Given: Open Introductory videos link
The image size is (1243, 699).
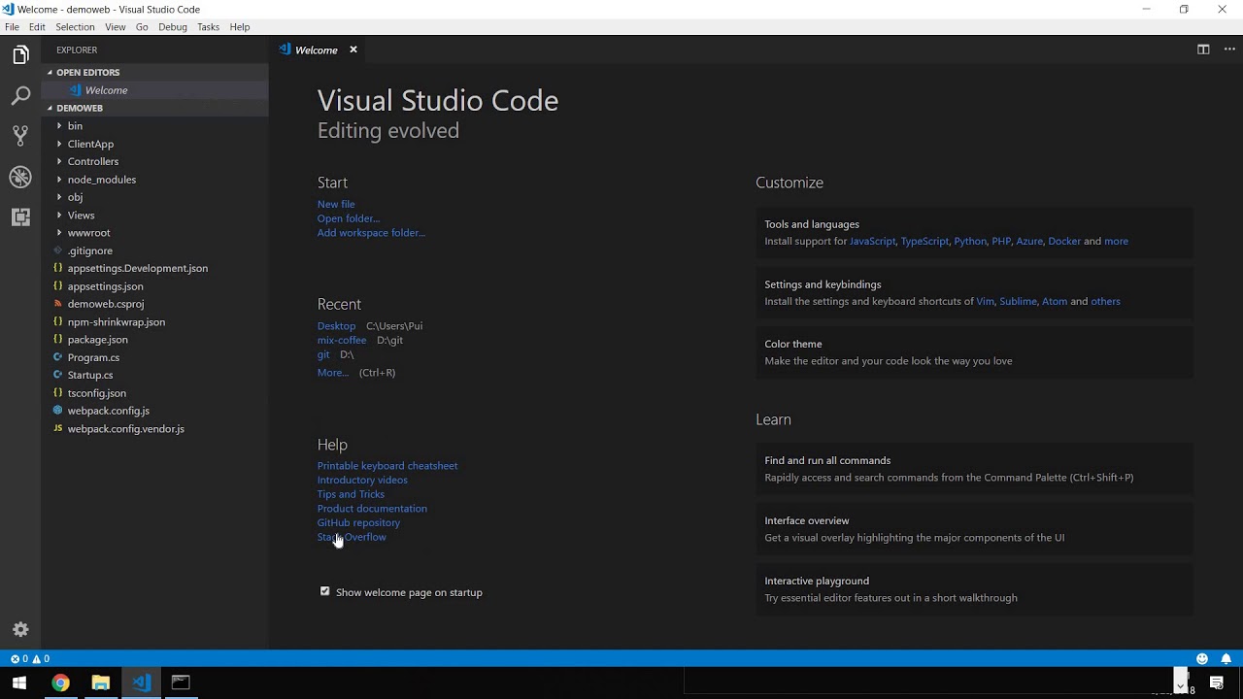Looking at the screenshot, I should [362, 480].
